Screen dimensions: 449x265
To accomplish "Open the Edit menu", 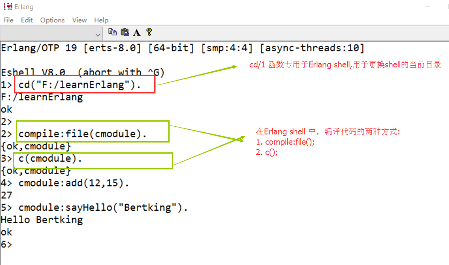I will (x=27, y=20).
